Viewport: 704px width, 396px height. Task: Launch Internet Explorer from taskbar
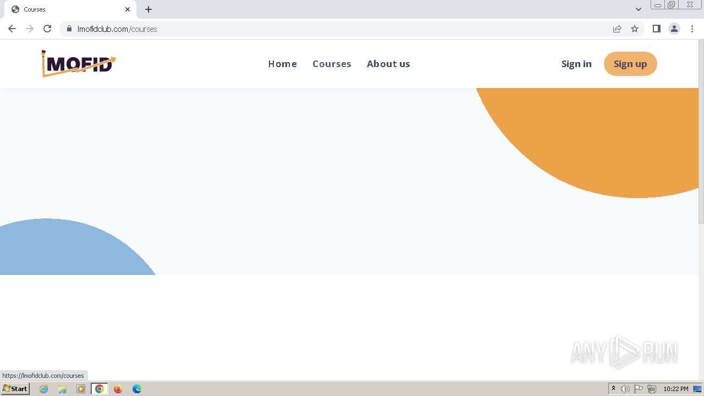tap(44, 389)
